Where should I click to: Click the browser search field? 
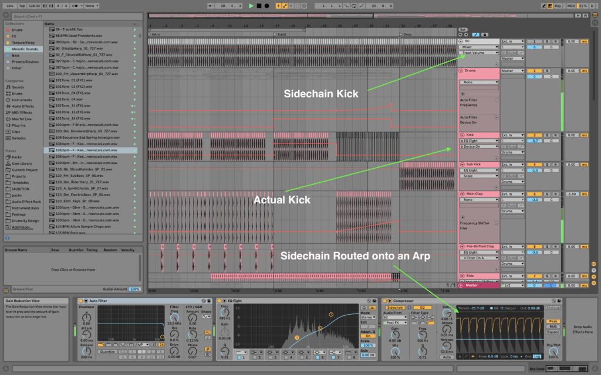[x=77, y=16]
